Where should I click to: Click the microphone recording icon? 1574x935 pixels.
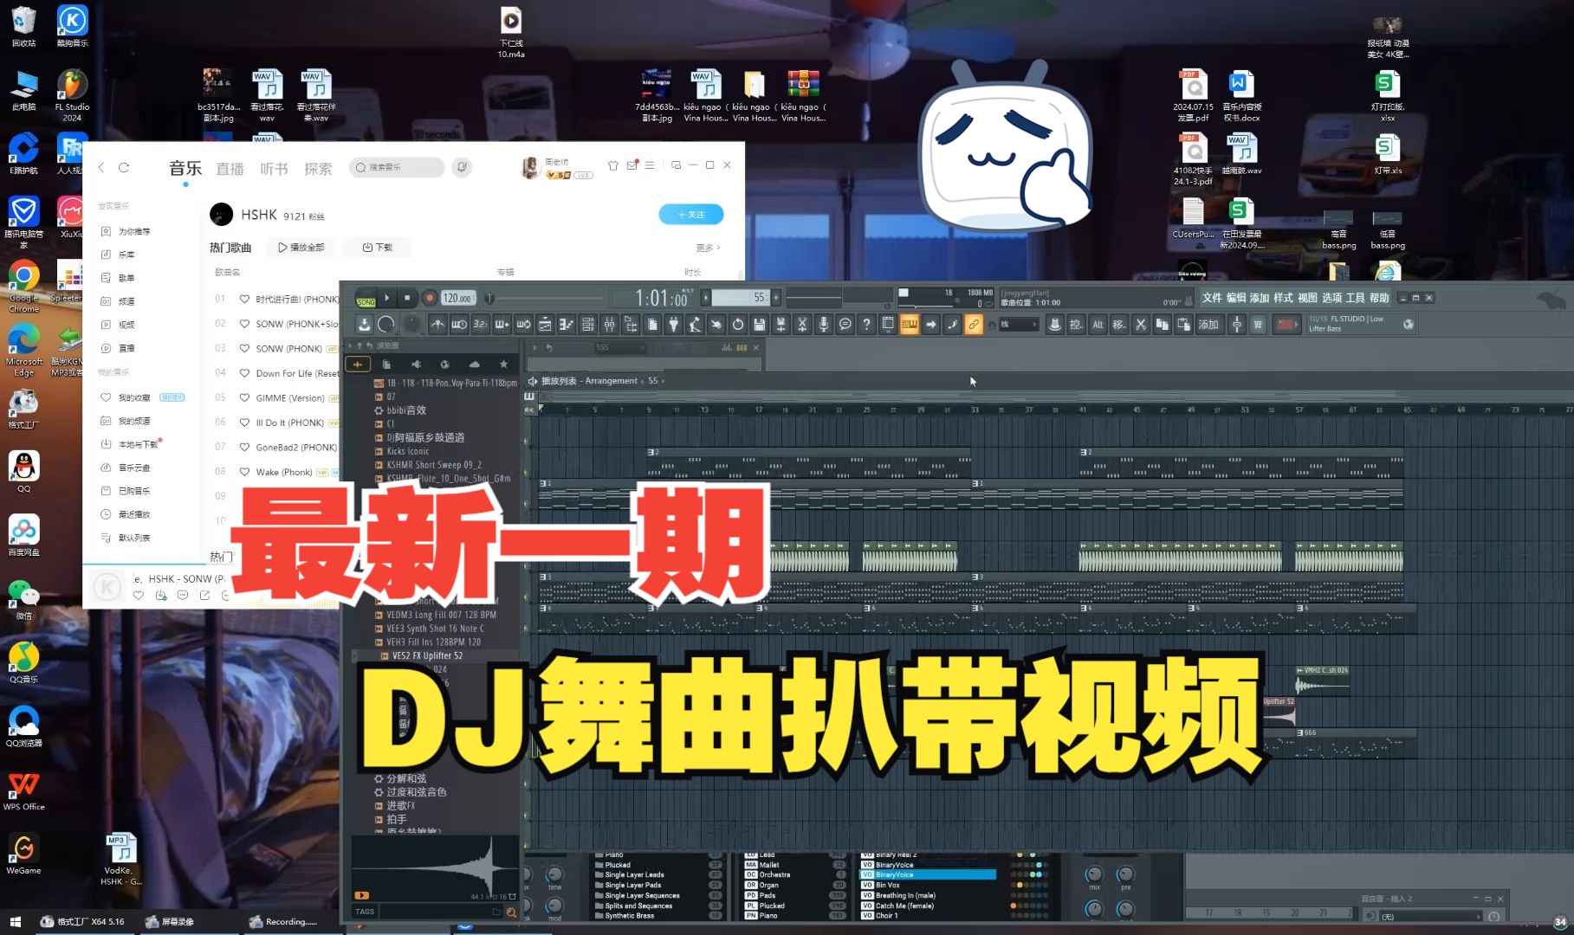tap(824, 324)
